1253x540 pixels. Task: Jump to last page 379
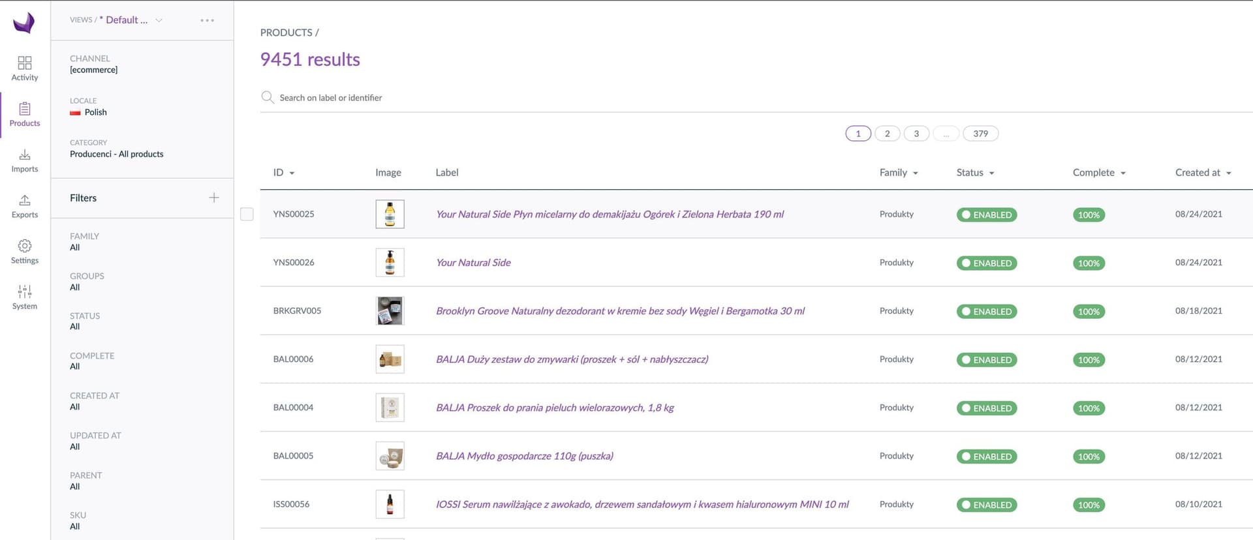pyautogui.click(x=980, y=134)
